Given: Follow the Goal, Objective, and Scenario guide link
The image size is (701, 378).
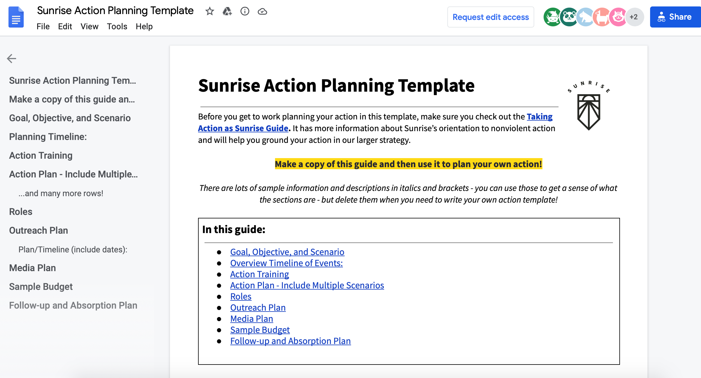Looking at the screenshot, I should point(287,252).
